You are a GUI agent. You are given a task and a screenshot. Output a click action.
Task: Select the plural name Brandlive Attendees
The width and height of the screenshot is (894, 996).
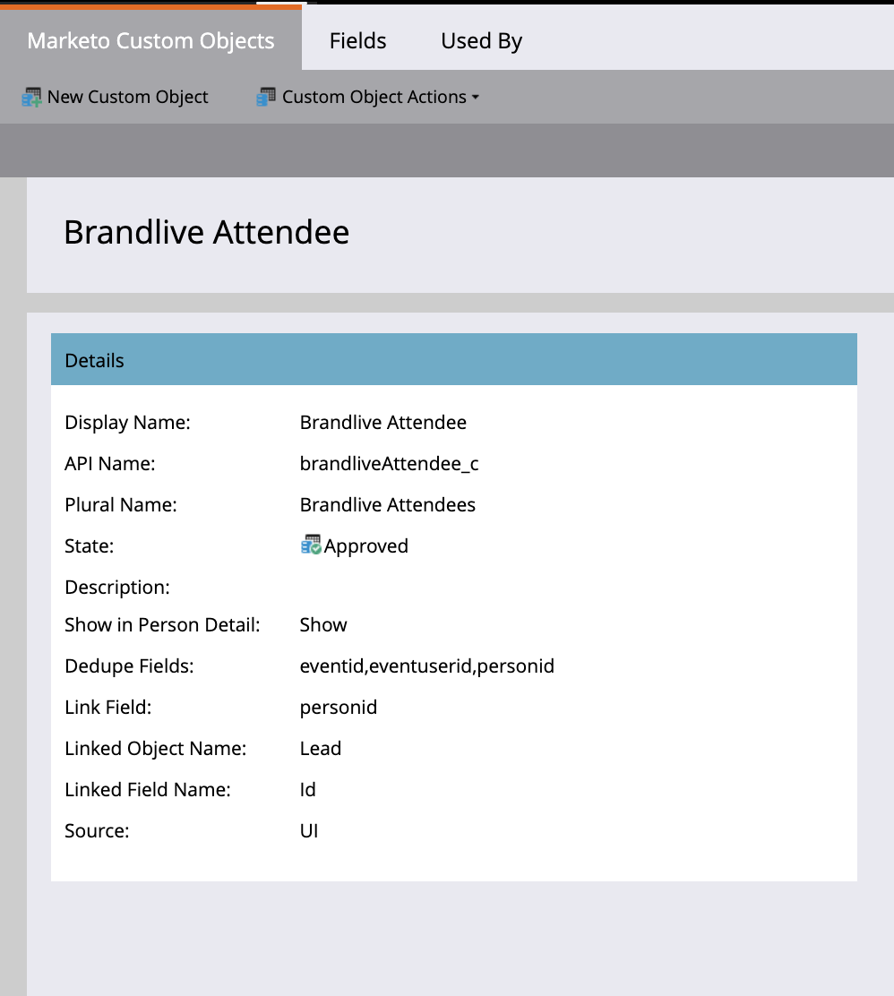[388, 505]
